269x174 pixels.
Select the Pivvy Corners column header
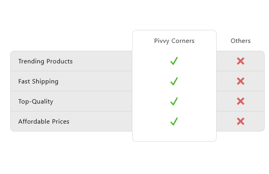click(174, 41)
